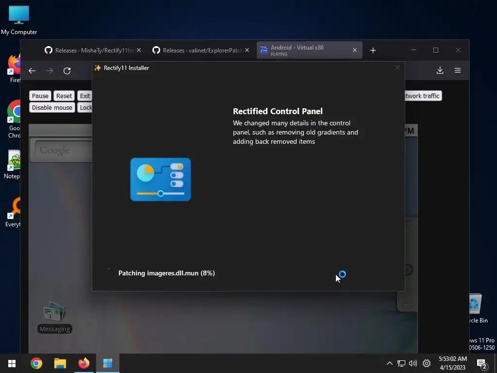Image resolution: width=497 pixels, height=373 pixels.
Task: Open the network tray icon
Action: click(x=401, y=363)
